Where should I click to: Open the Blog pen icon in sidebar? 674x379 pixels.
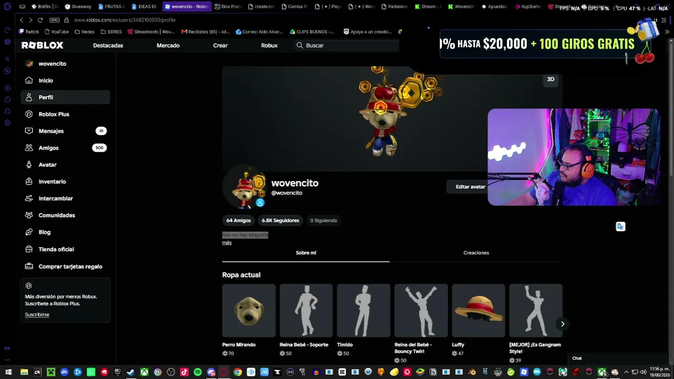pos(29,232)
